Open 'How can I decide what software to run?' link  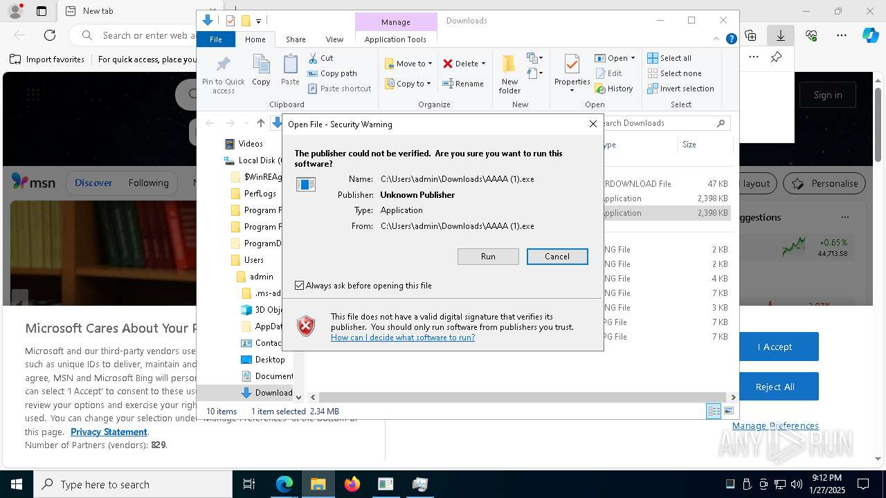403,338
